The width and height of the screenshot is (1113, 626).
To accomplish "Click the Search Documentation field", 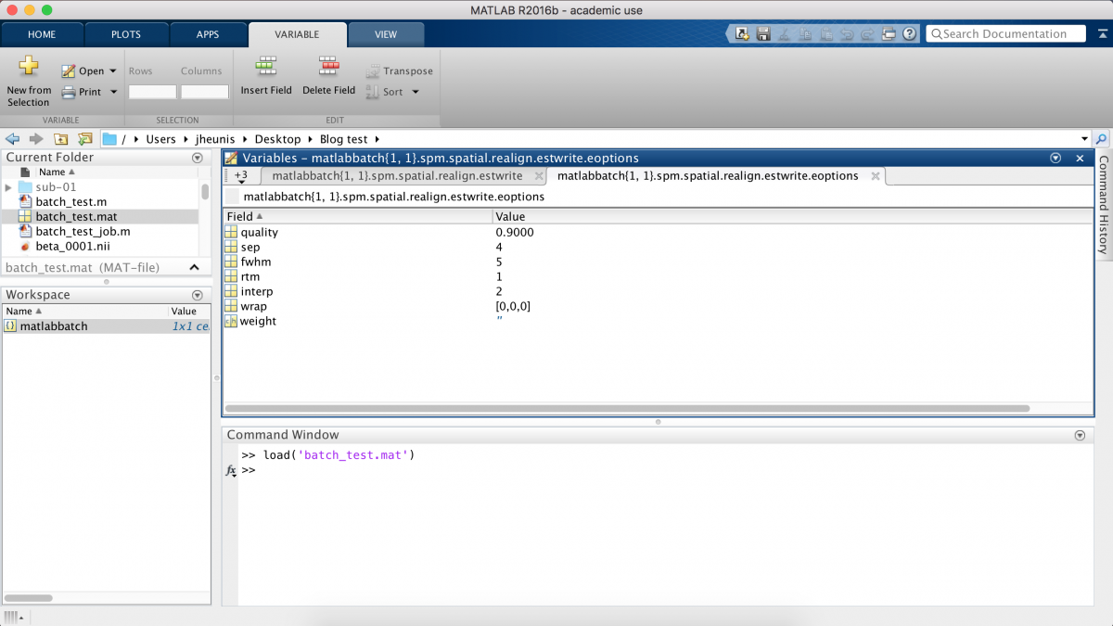I will 1006,33.
